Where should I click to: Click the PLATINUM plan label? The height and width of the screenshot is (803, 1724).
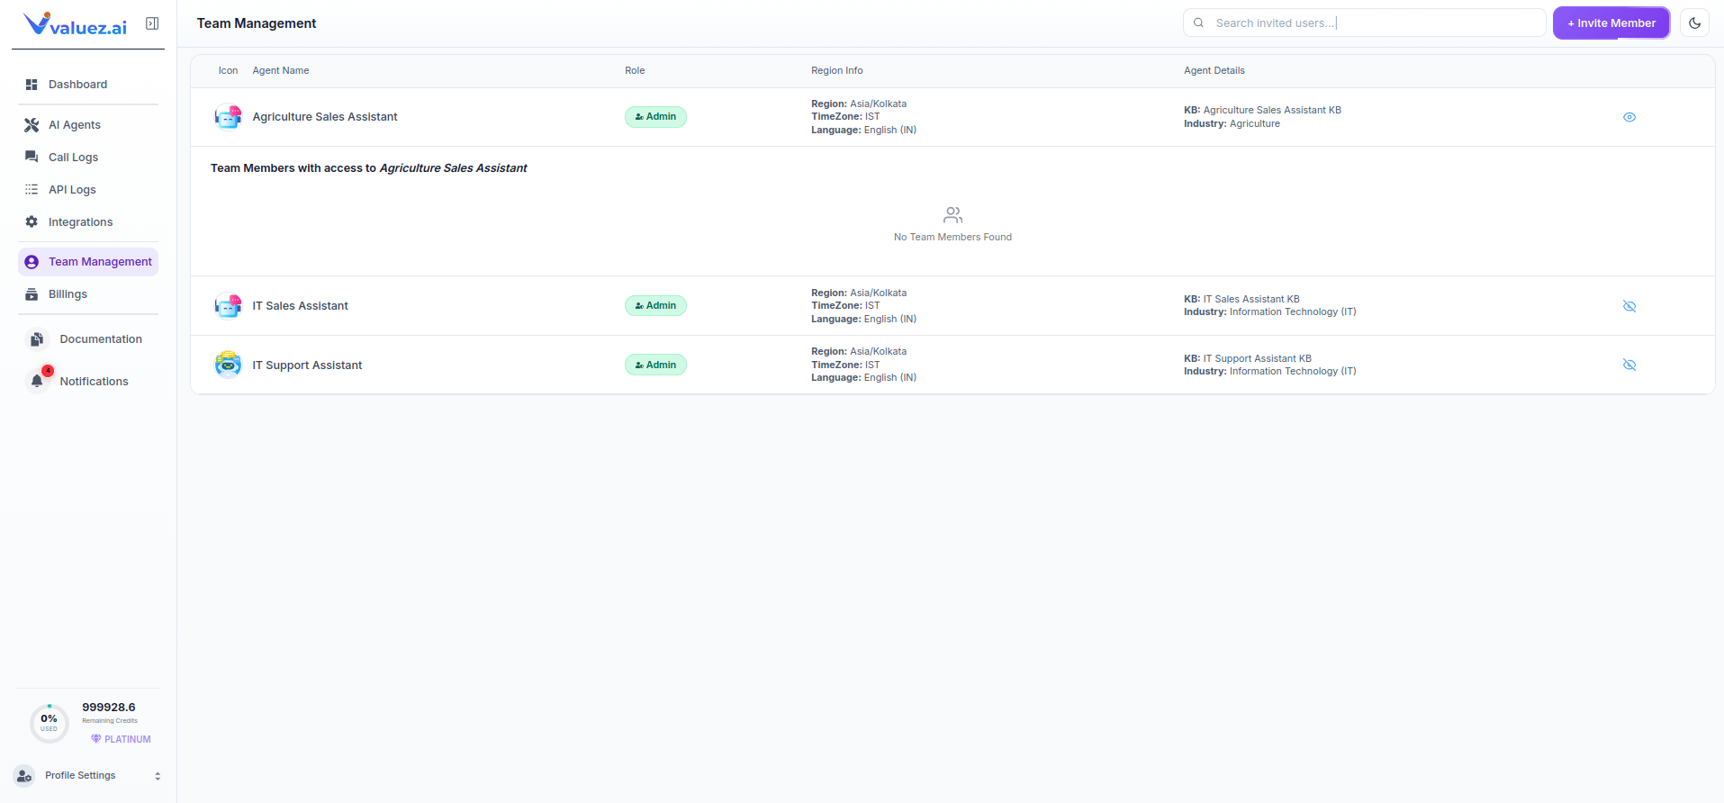pos(128,739)
